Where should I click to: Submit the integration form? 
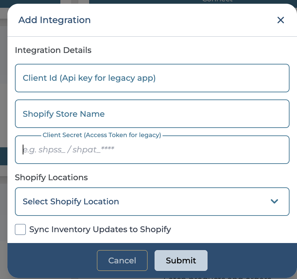pyautogui.click(x=181, y=260)
